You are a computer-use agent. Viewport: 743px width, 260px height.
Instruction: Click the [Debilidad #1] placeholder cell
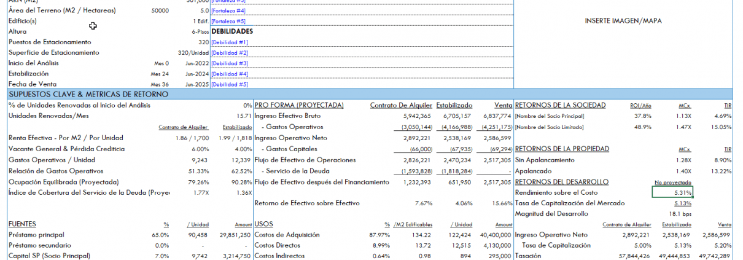229,42
